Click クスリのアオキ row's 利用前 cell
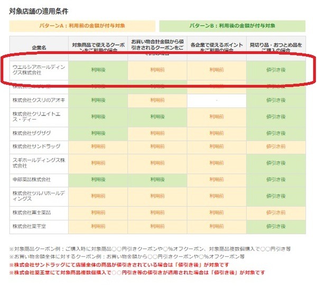 pyautogui.click(x=157, y=100)
